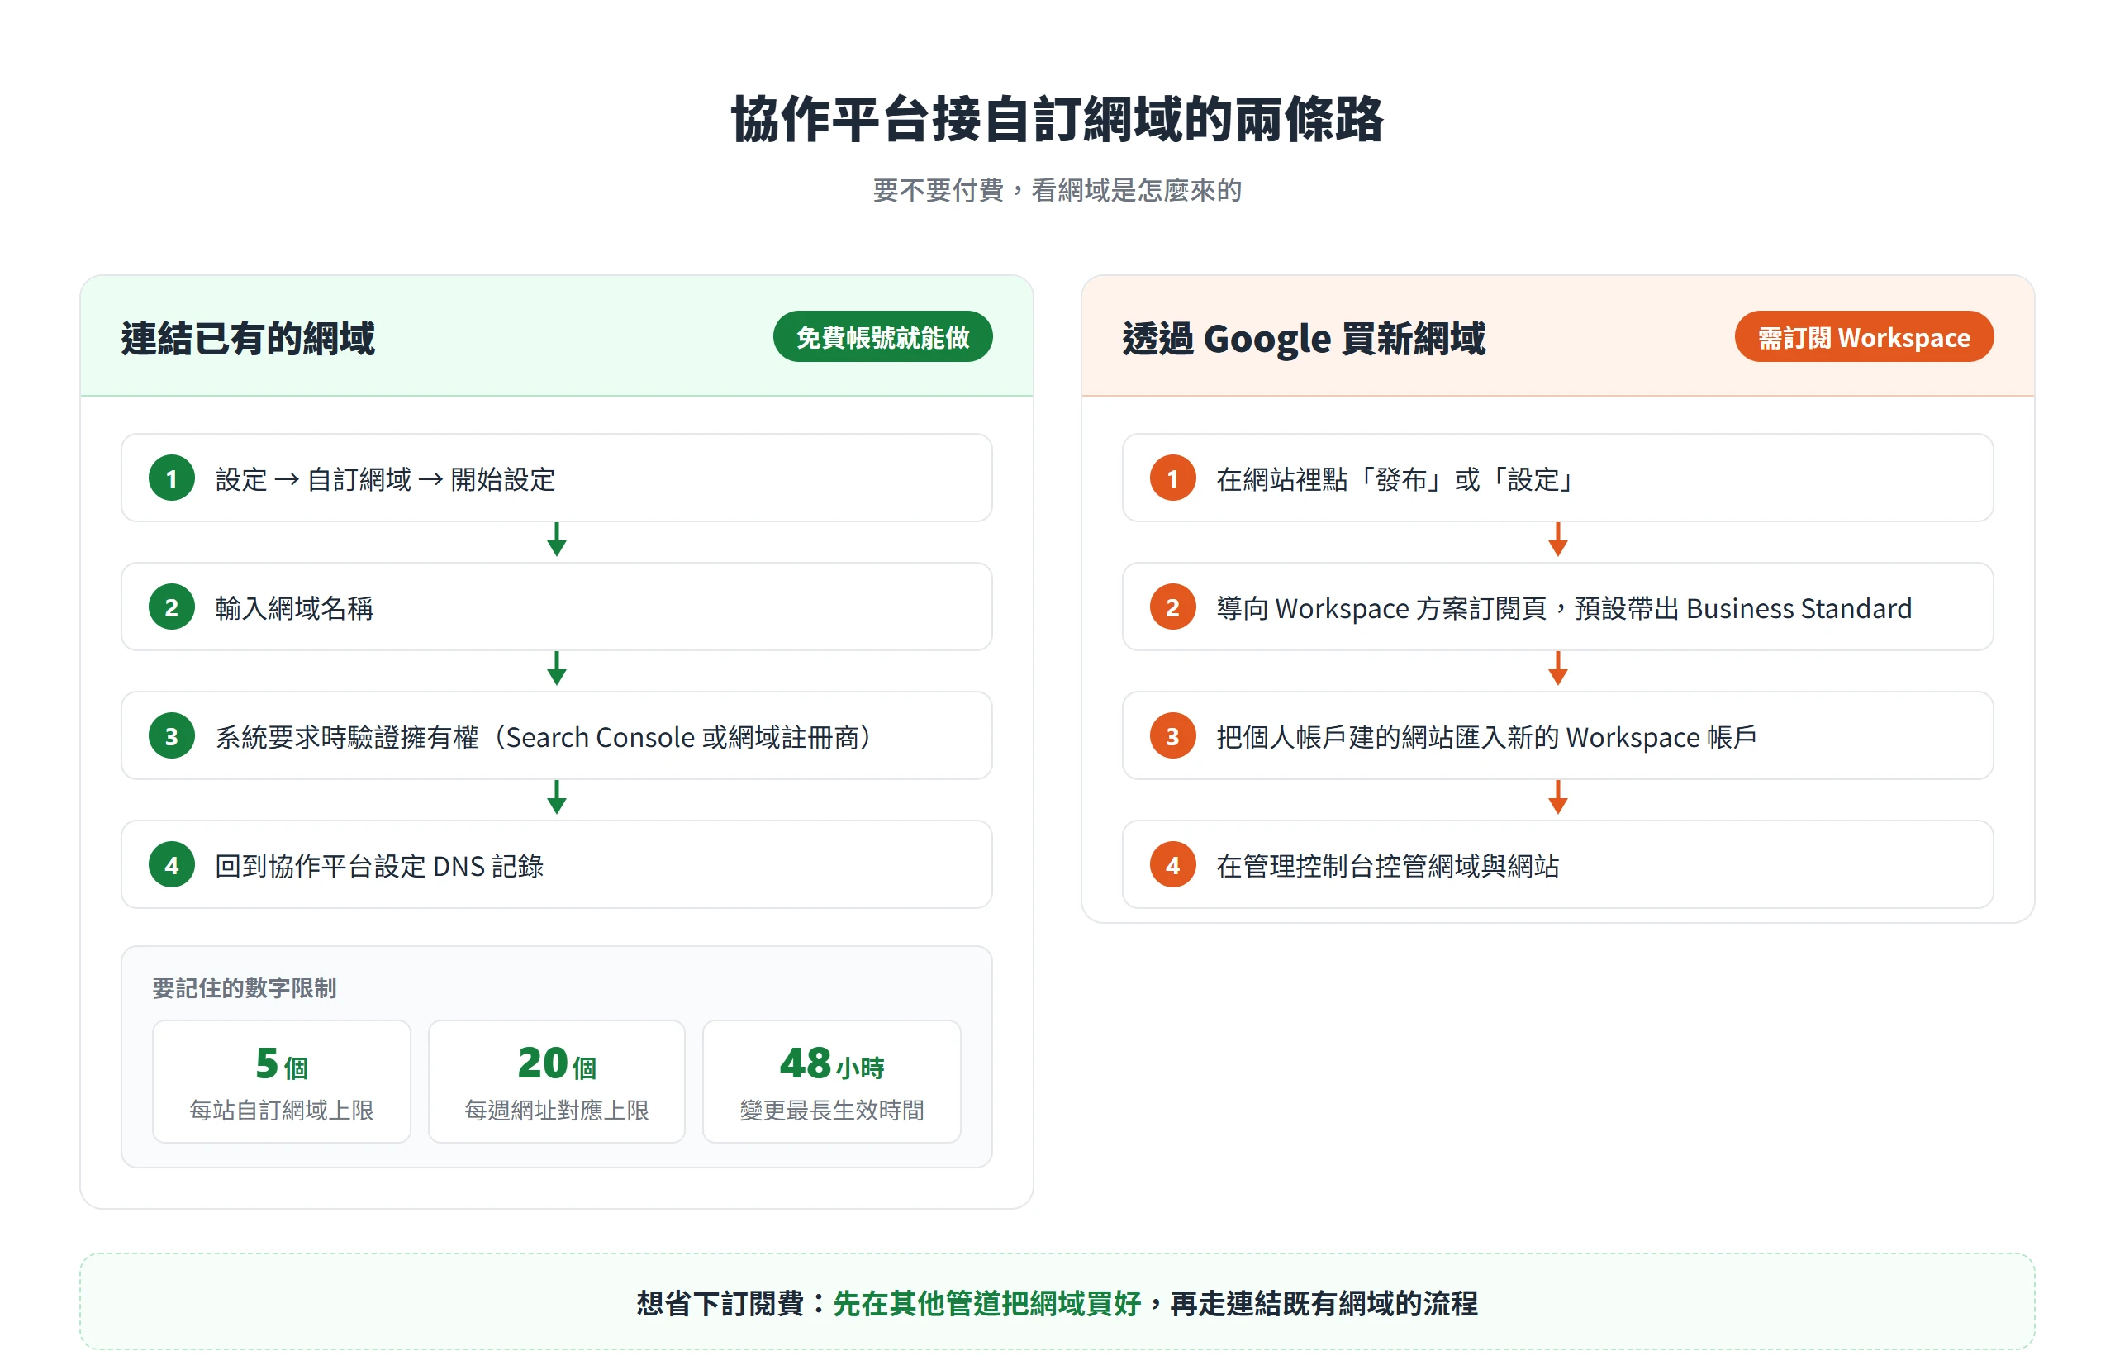
Task: Click the text 再走連結既有網域的流程
Action: click(x=1324, y=1303)
